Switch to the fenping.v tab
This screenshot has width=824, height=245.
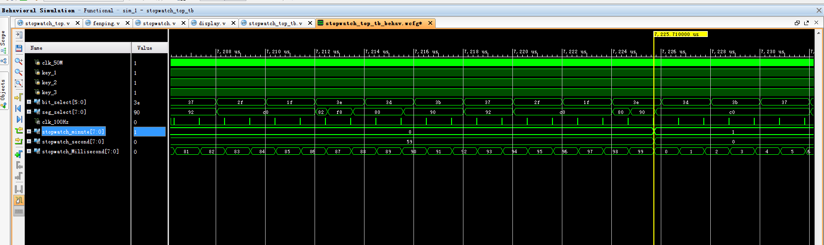point(106,23)
